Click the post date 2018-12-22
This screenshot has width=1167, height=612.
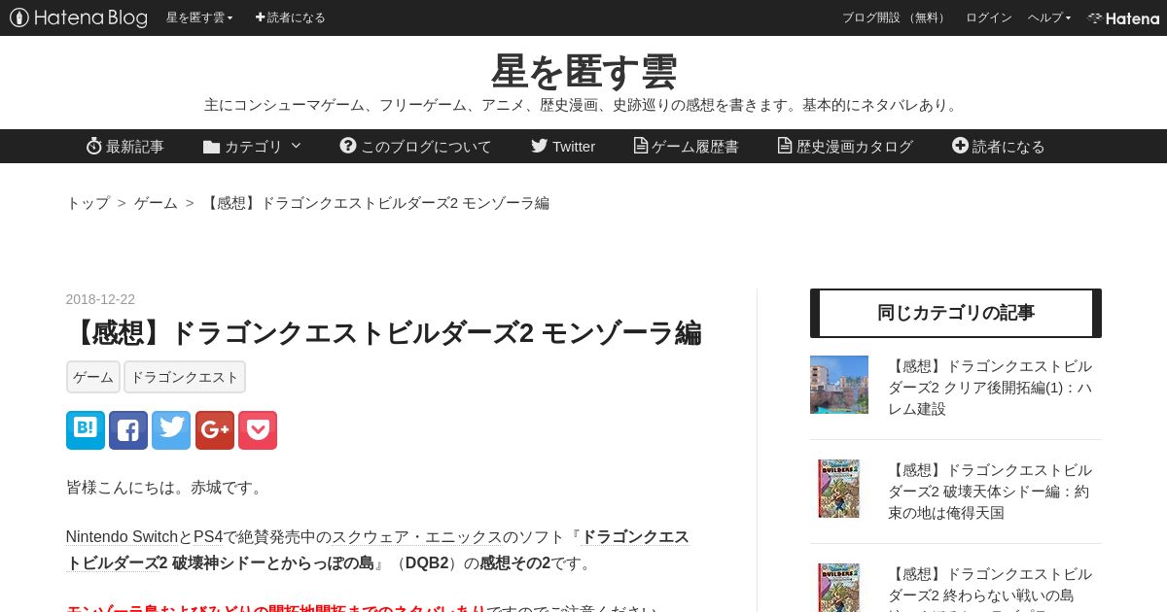100,299
